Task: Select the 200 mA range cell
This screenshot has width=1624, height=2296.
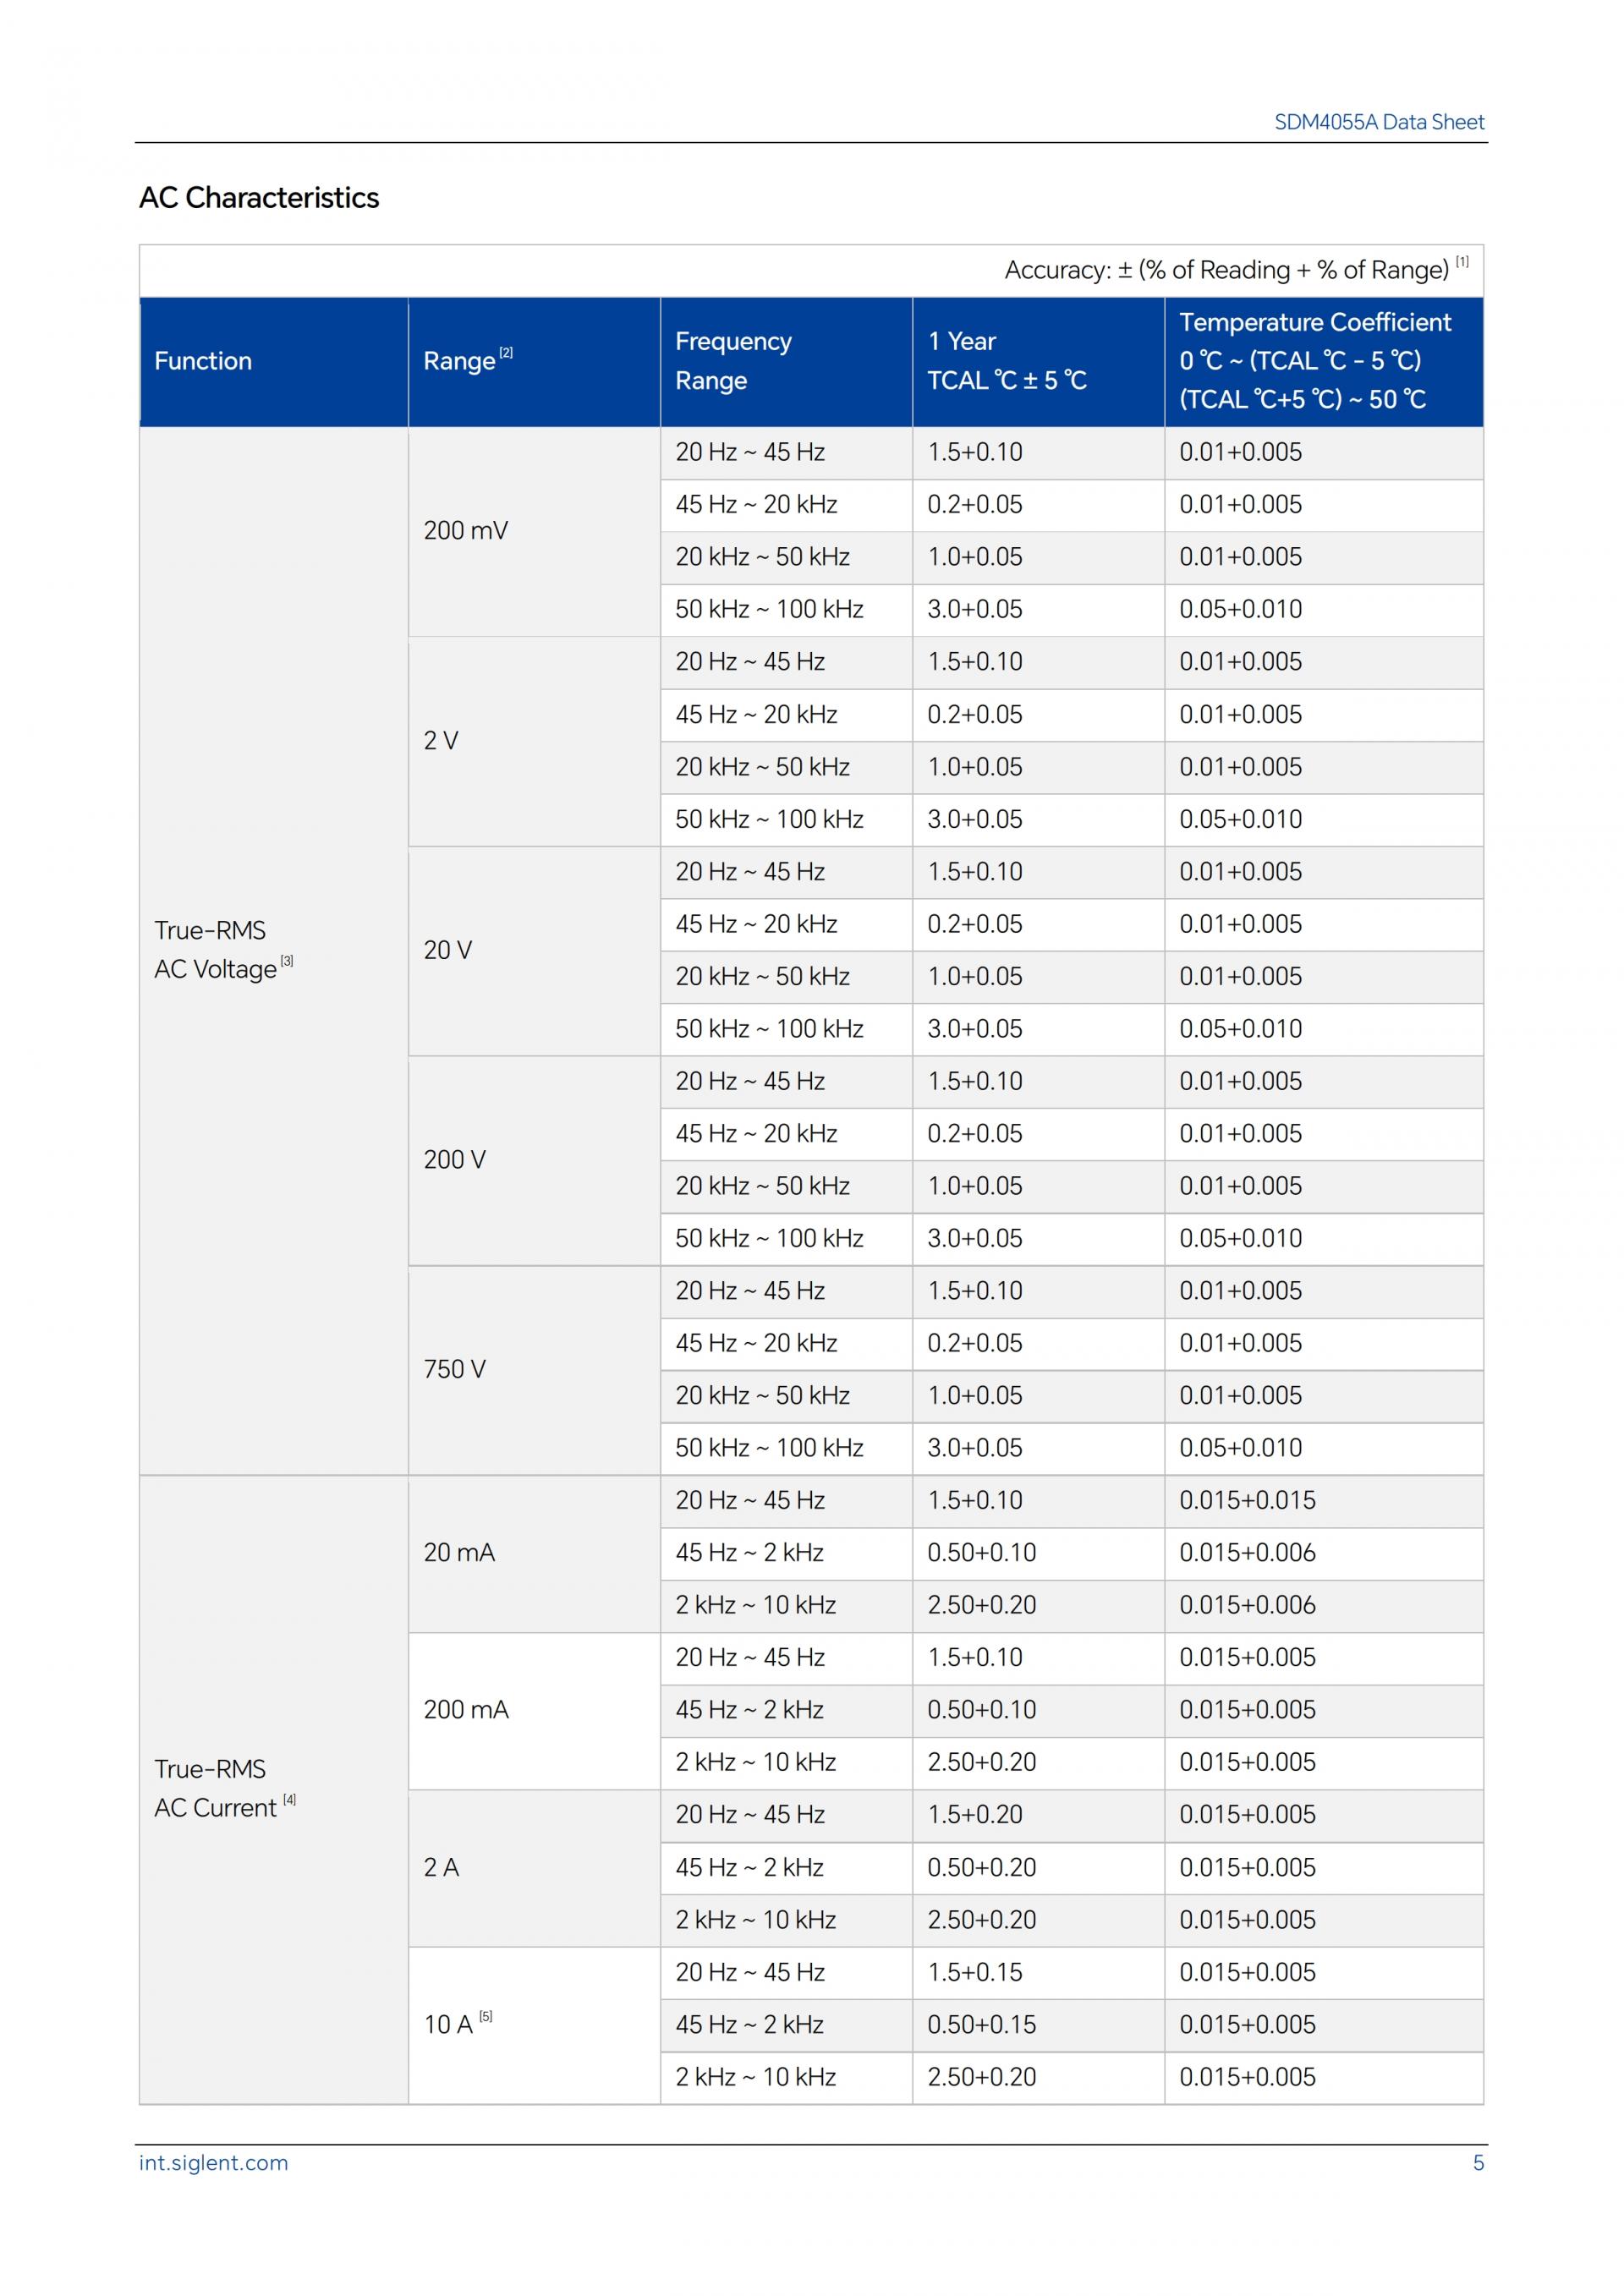Action: (x=466, y=1709)
